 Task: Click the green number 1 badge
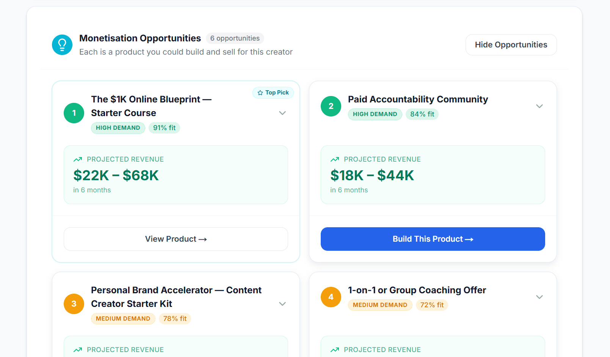pos(74,113)
